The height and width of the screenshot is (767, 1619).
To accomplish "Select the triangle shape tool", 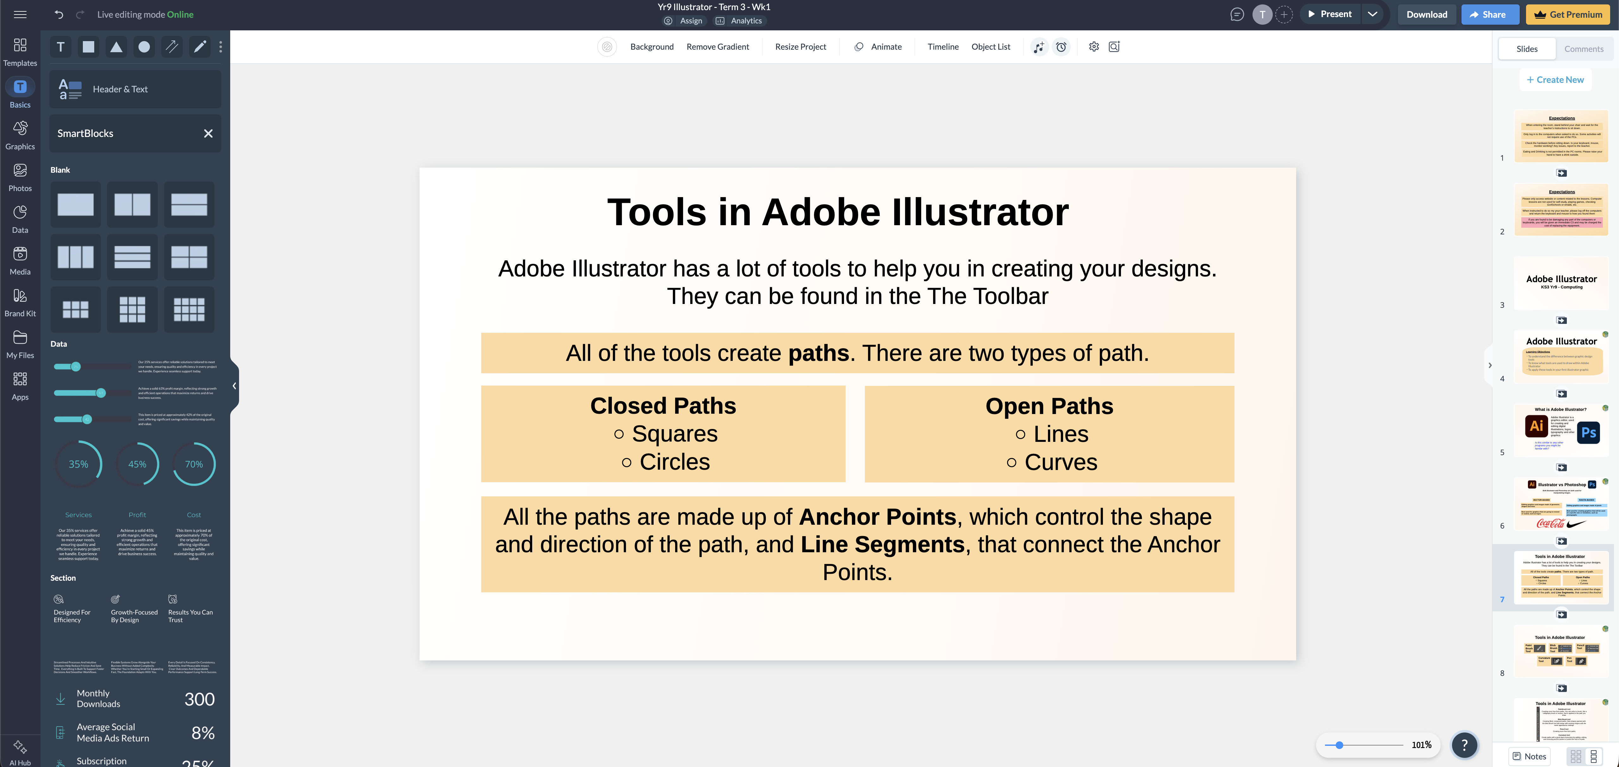I will pyautogui.click(x=116, y=46).
